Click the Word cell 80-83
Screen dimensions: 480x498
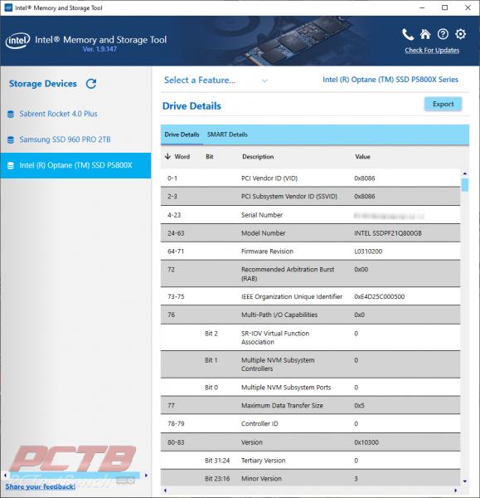[x=176, y=442]
